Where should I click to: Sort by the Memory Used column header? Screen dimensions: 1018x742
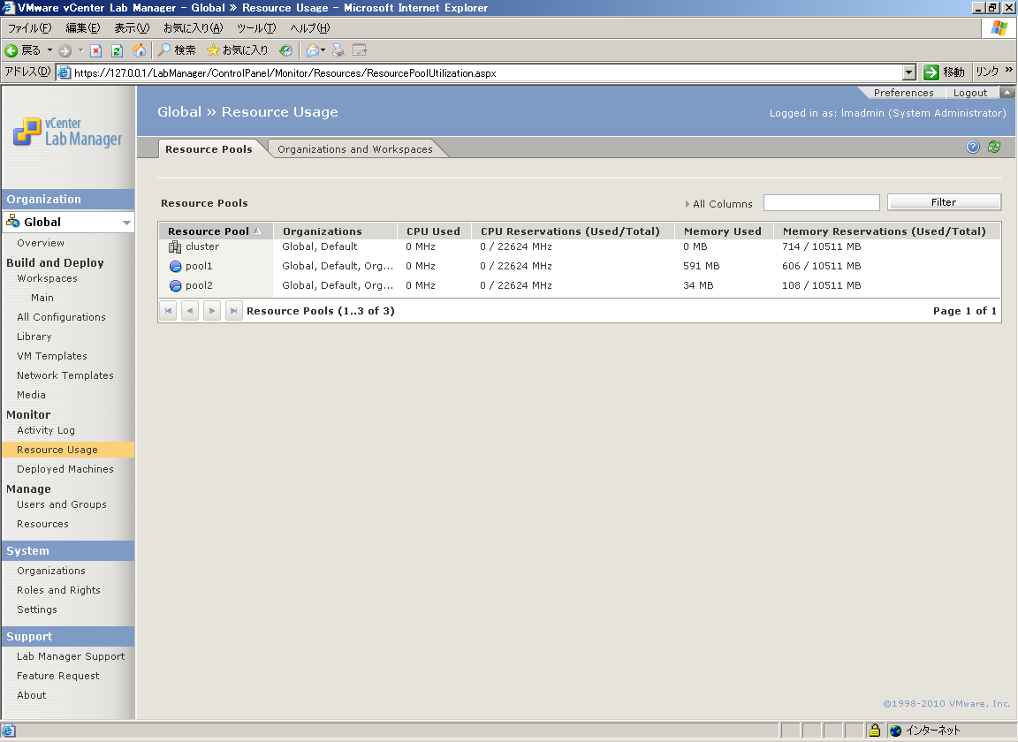pos(723,231)
